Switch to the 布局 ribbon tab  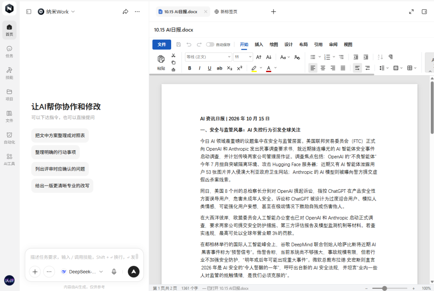pos(303,44)
